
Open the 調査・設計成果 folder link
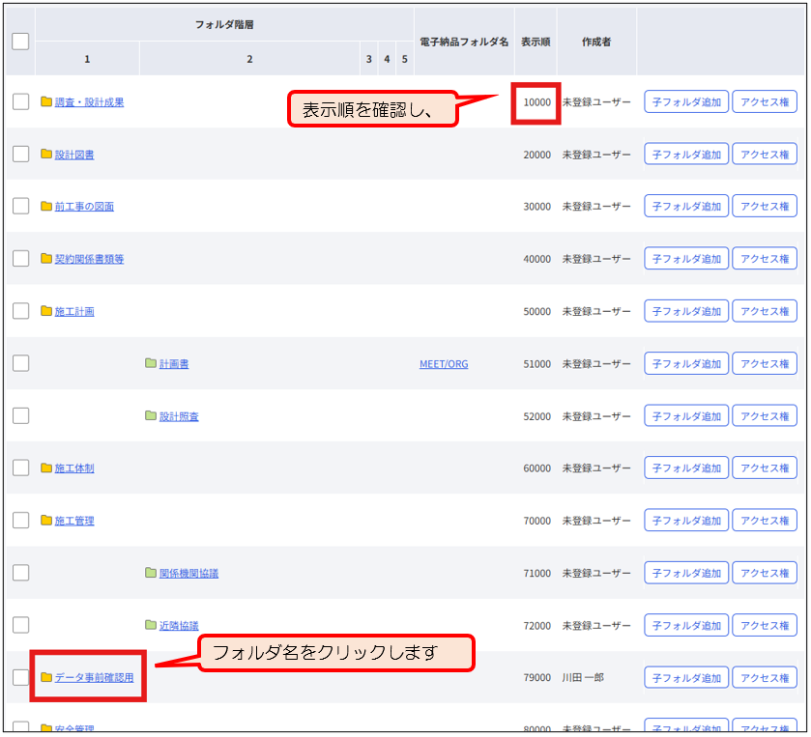pos(89,102)
